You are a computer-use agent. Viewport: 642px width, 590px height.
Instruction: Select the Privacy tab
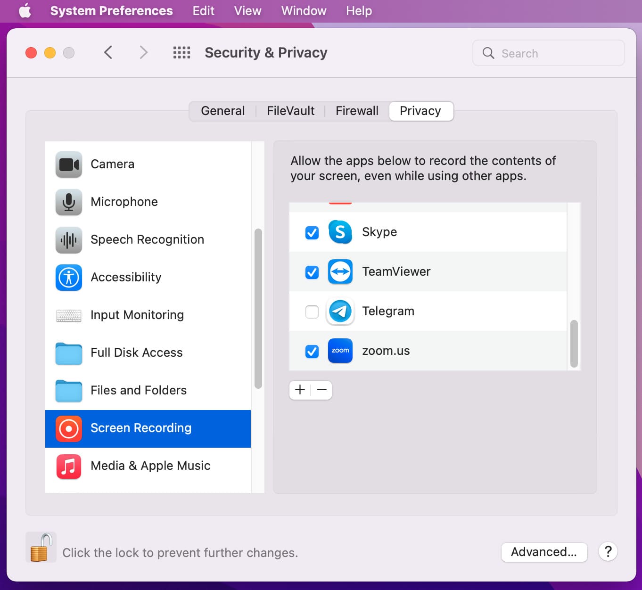(420, 111)
